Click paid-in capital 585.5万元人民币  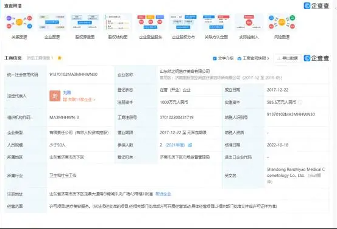(282, 102)
